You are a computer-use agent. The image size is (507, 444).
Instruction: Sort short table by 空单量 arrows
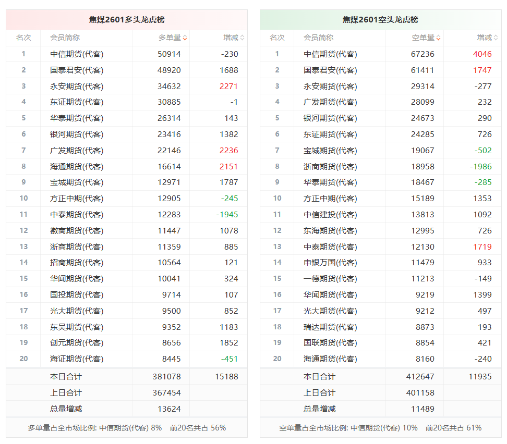[x=438, y=38]
